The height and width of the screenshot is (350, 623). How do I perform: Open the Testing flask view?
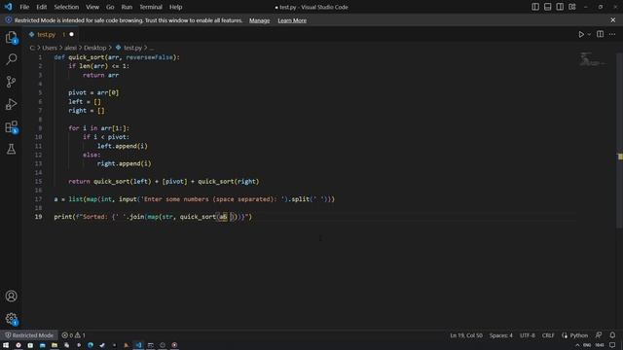[11, 149]
